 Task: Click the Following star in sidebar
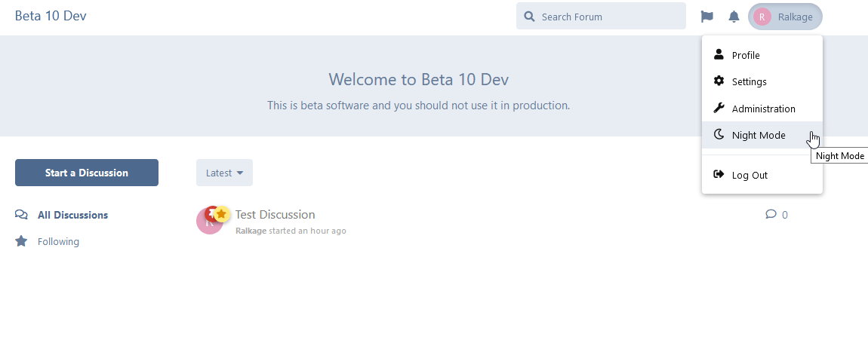coord(21,241)
